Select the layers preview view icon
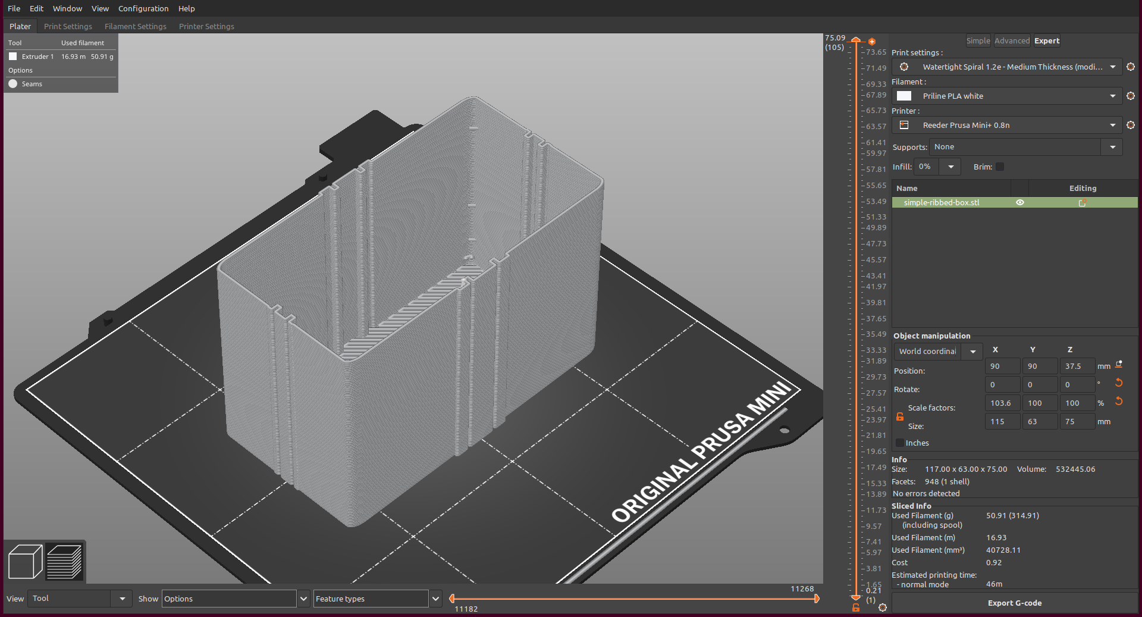Image resolution: width=1142 pixels, height=617 pixels. [x=64, y=561]
